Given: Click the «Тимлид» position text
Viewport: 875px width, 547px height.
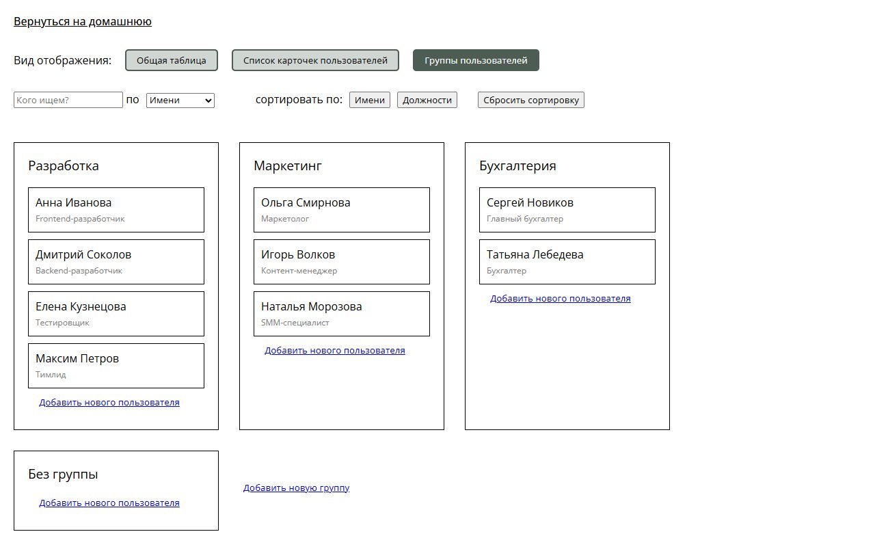Looking at the screenshot, I should click(51, 375).
